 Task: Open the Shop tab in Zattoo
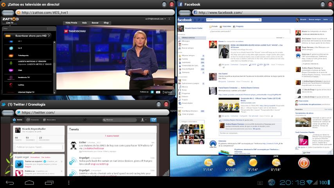click(106, 23)
